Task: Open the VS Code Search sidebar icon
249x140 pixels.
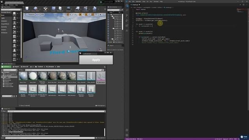Action: (127, 10)
